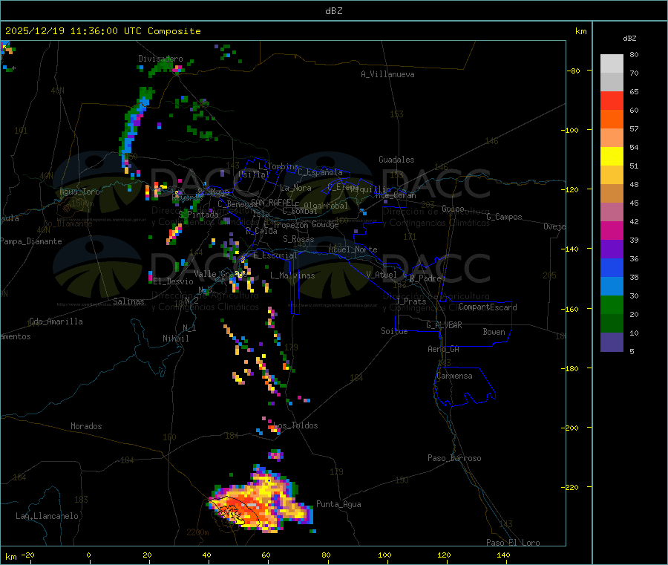
Task: Click the Carmensa place label
Action: (454, 376)
